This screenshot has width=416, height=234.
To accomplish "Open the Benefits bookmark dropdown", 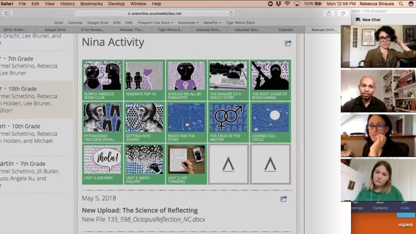I will point(213,23).
